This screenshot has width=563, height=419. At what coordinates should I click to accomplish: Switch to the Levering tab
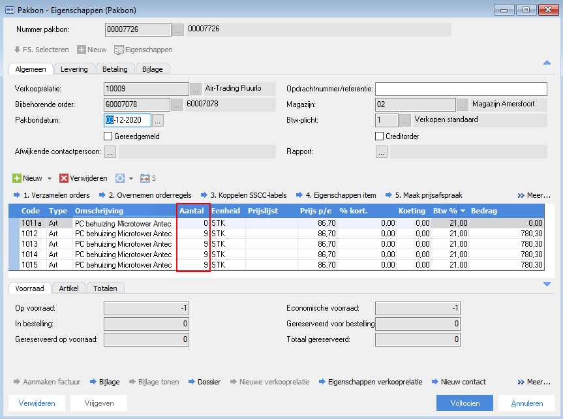point(74,69)
